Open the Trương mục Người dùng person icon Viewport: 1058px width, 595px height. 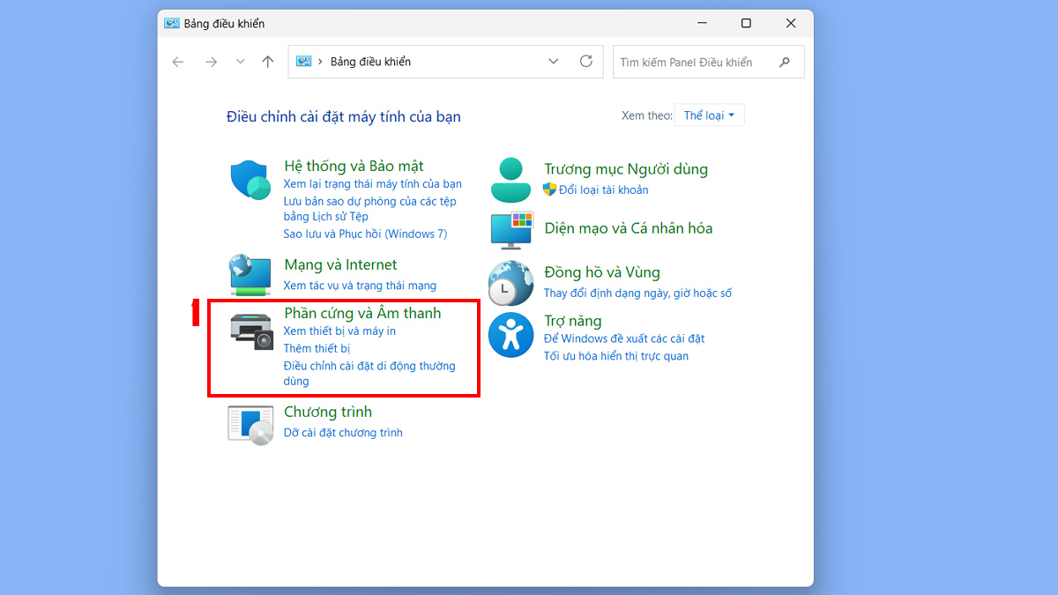pyautogui.click(x=510, y=181)
